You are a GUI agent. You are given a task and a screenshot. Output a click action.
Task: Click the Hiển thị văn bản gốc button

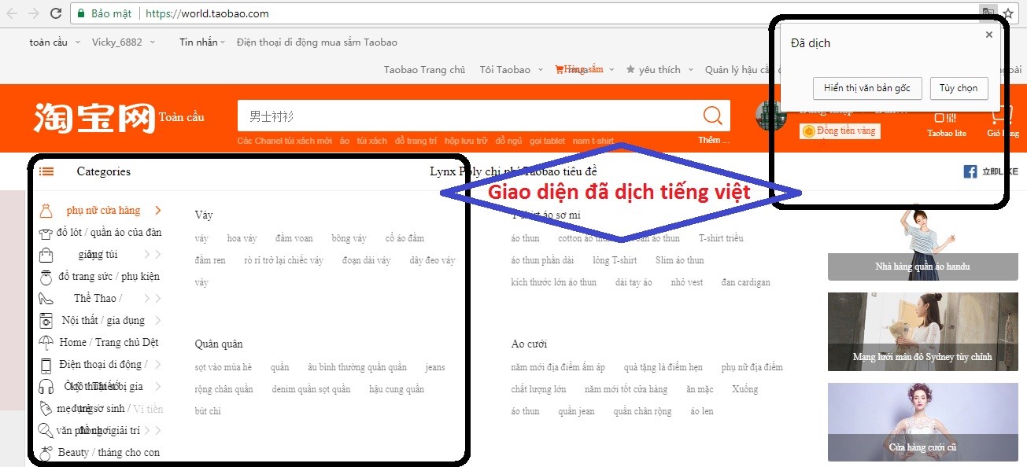tap(867, 88)
